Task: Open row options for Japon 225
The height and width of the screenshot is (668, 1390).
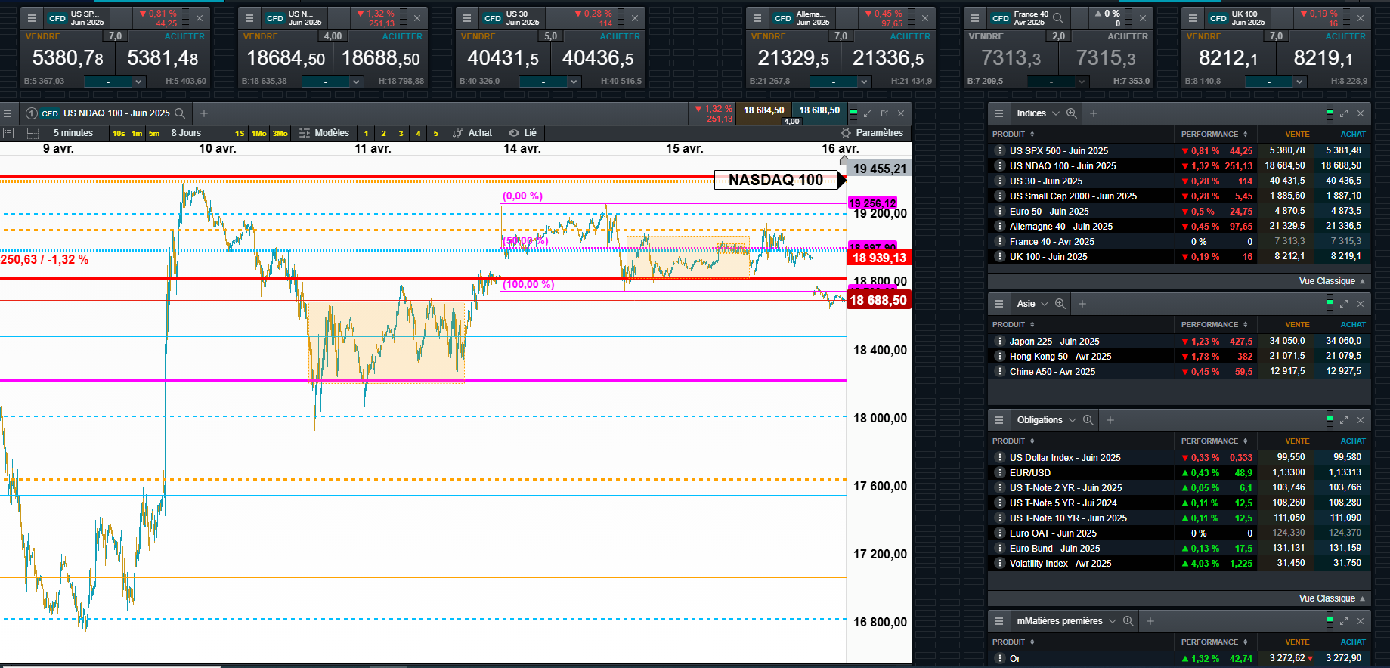Action: [1000, 342]
